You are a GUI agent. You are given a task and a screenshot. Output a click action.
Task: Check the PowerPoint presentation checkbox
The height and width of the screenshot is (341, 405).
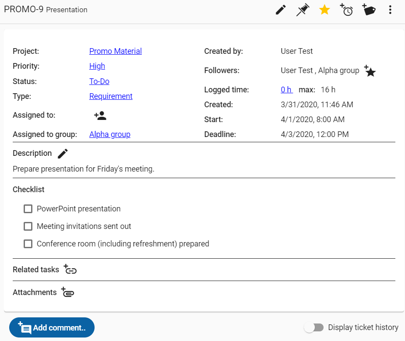tap(28, 209)
